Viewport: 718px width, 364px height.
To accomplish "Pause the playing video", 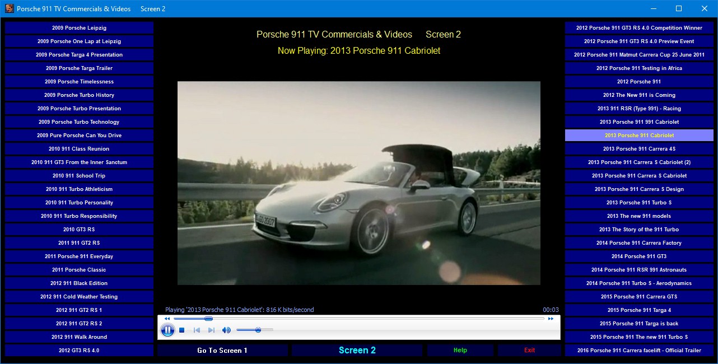I will (167, 330).
